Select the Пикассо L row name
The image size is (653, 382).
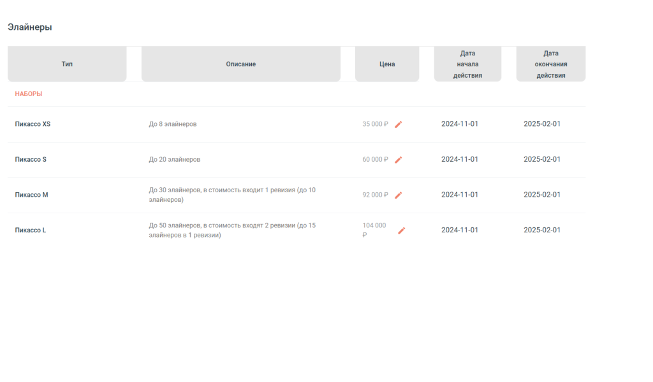[x=31, y=230]
